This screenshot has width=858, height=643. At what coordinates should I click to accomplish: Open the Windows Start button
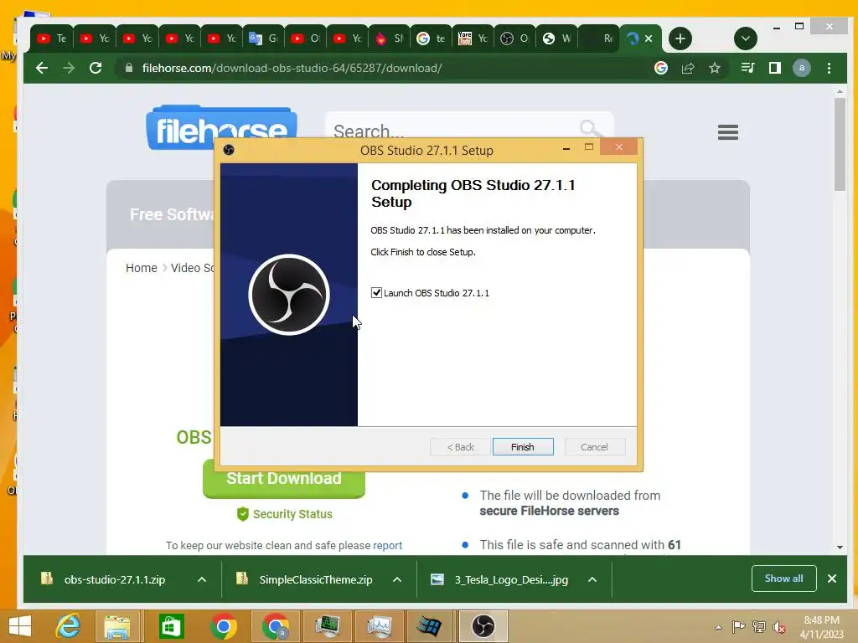(x=20, y=626)
